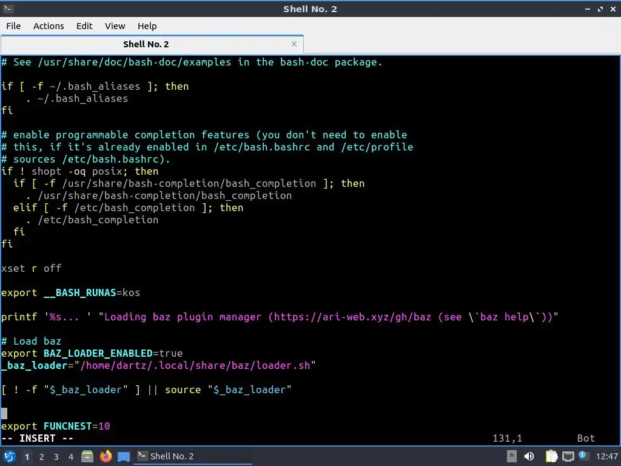Click the 'Bot' scroll position indicator
Image resolution: width=621 pixels, height=466 pixels.
coord(586,438)
